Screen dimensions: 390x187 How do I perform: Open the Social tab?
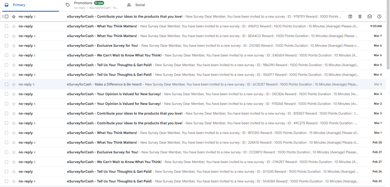tap(153, 5)
